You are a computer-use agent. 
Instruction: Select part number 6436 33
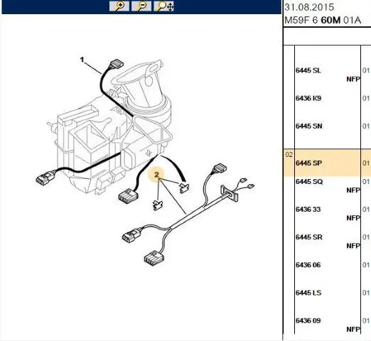pos(308,210)
